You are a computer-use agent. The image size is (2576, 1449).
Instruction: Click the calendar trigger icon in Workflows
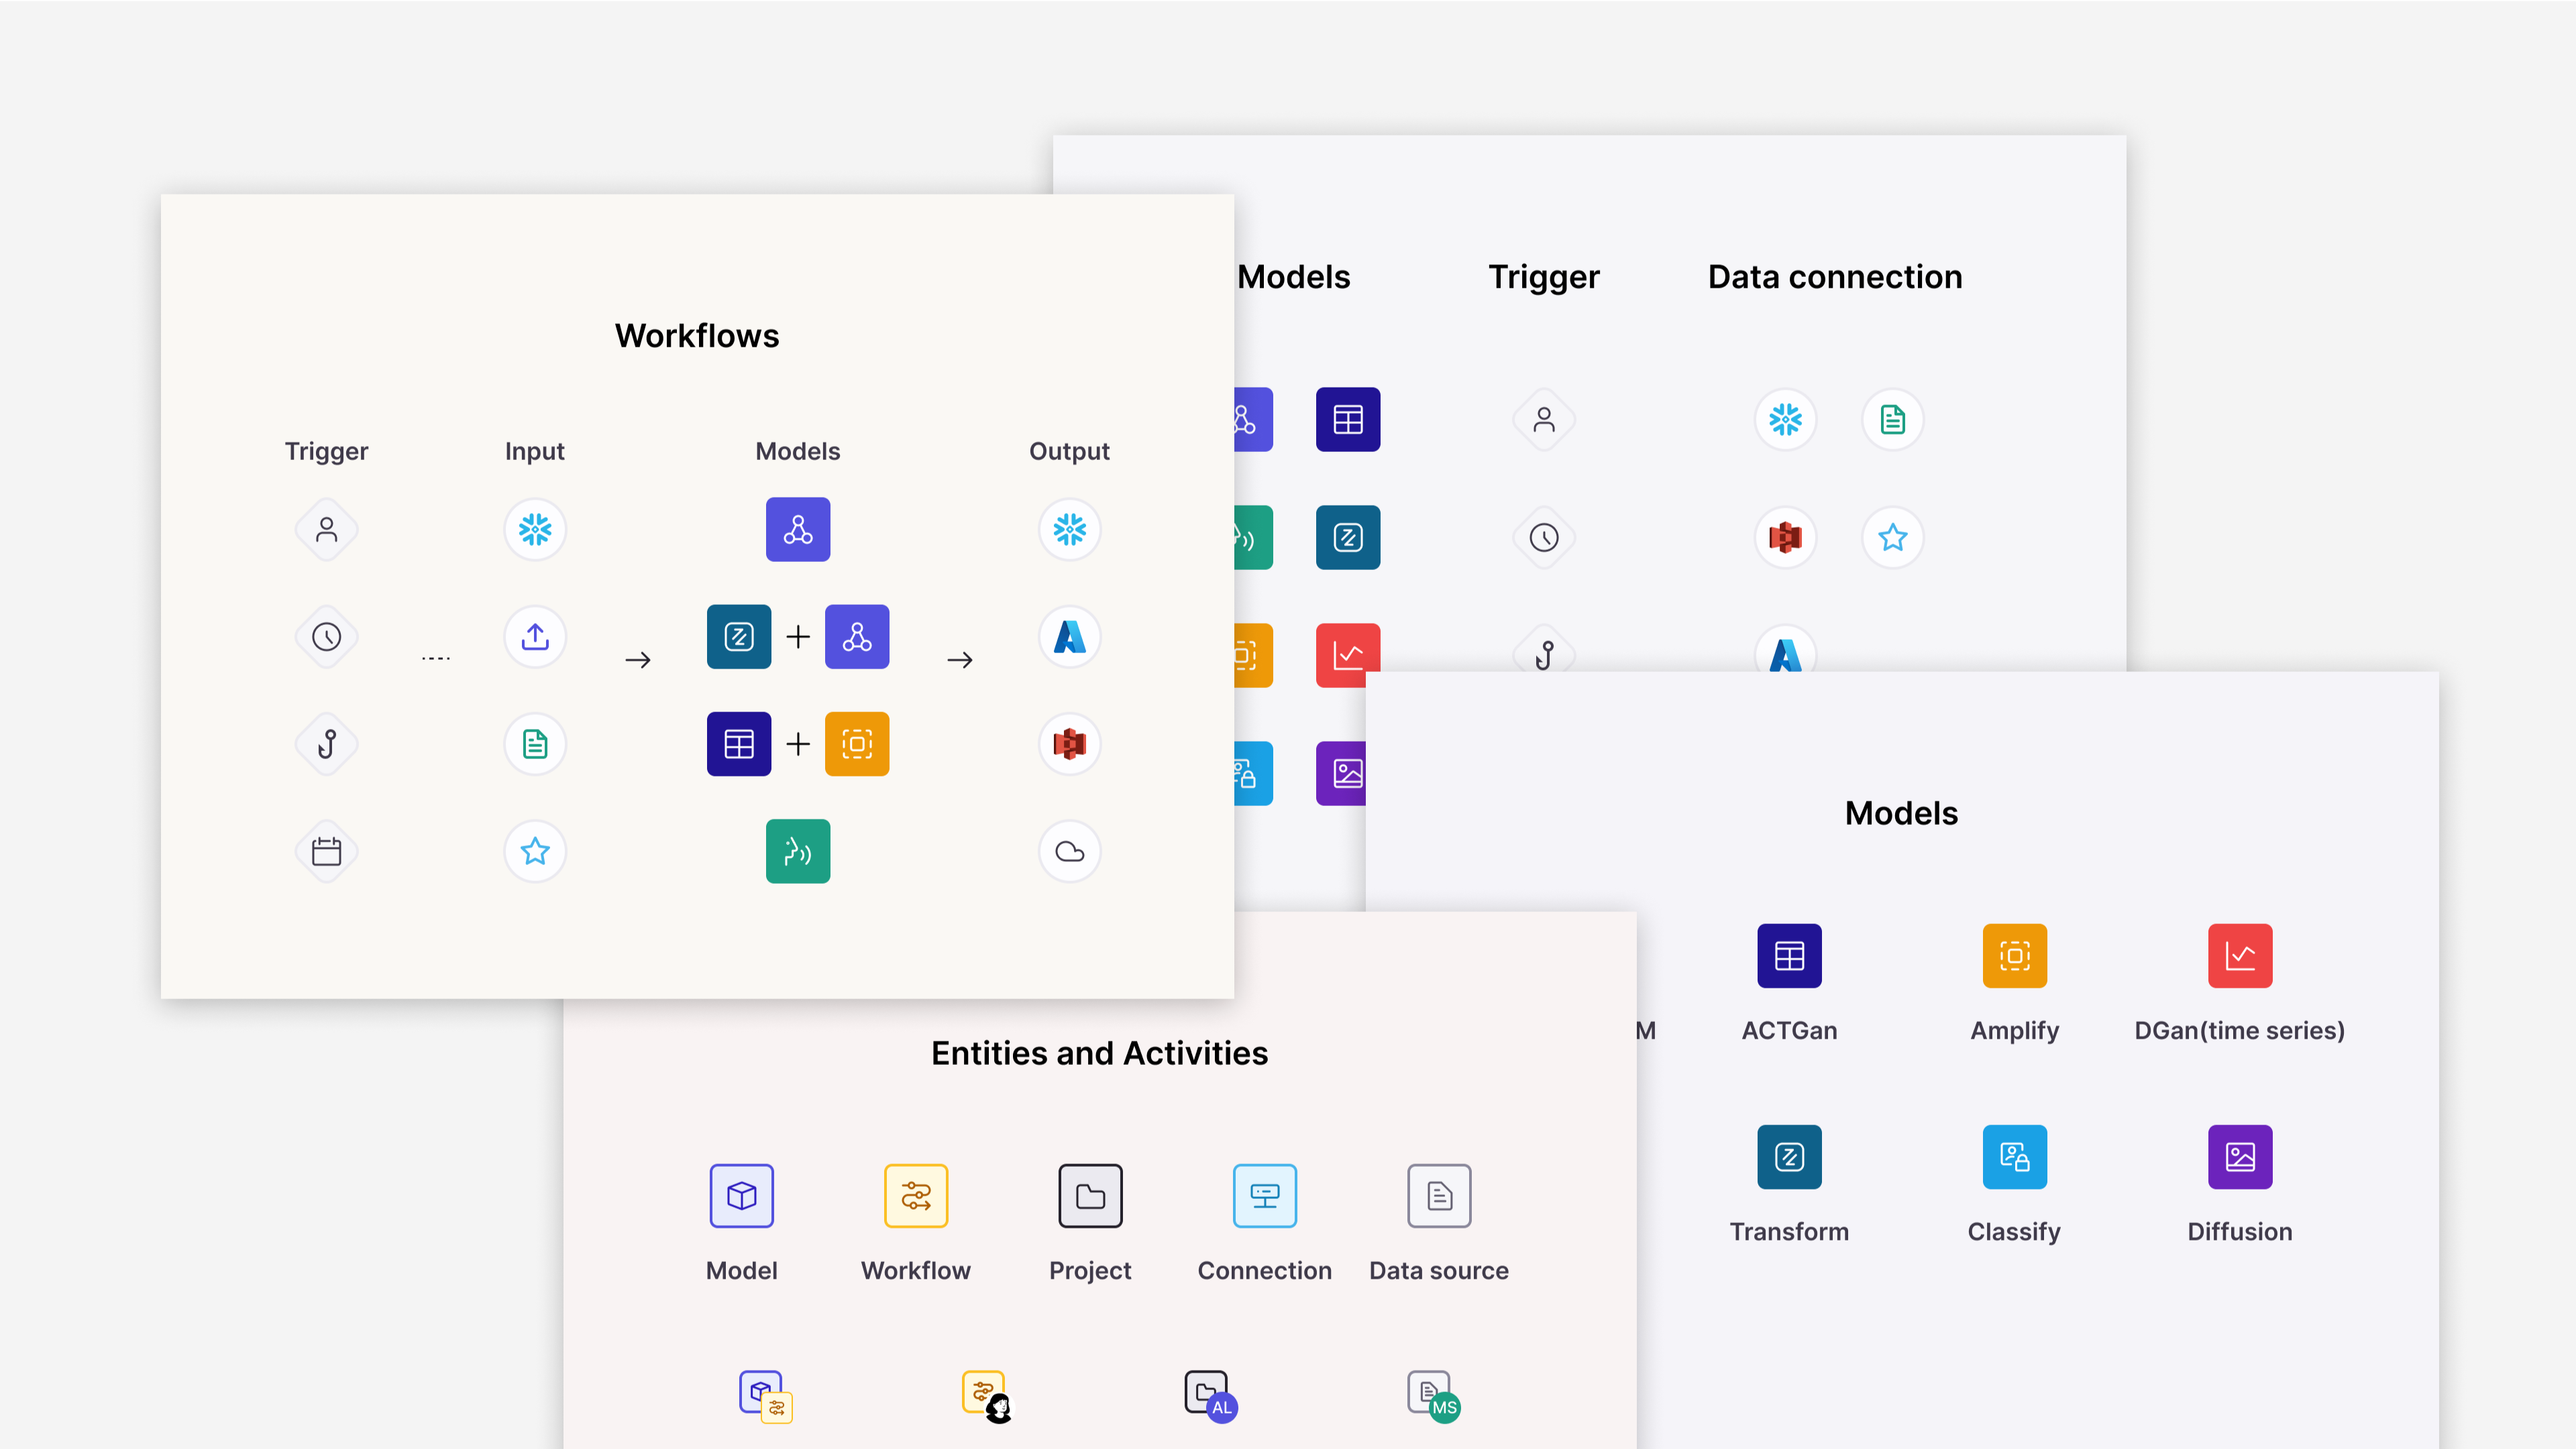coord(326,852)
